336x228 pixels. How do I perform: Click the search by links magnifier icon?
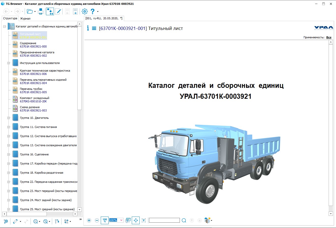pos(46,221)
